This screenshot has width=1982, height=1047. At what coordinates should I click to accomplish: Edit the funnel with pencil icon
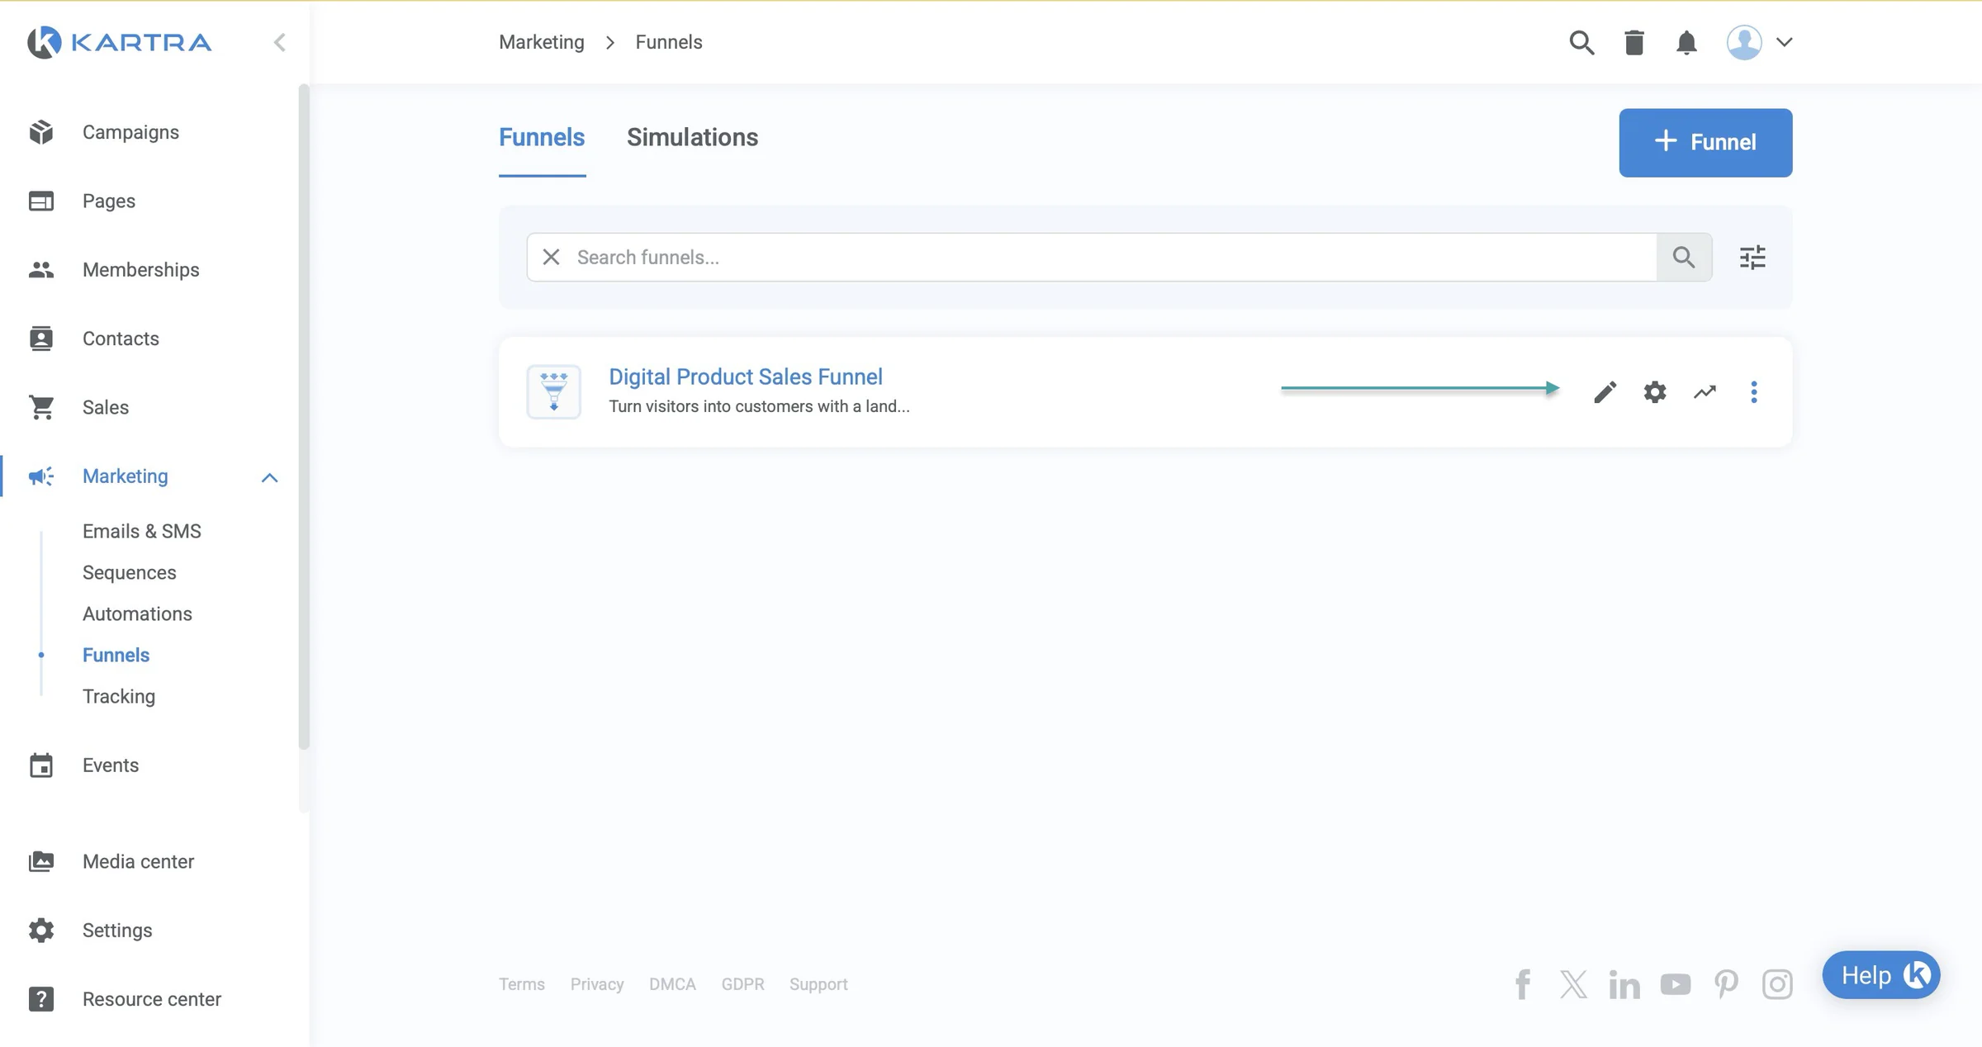[1605, 391]
